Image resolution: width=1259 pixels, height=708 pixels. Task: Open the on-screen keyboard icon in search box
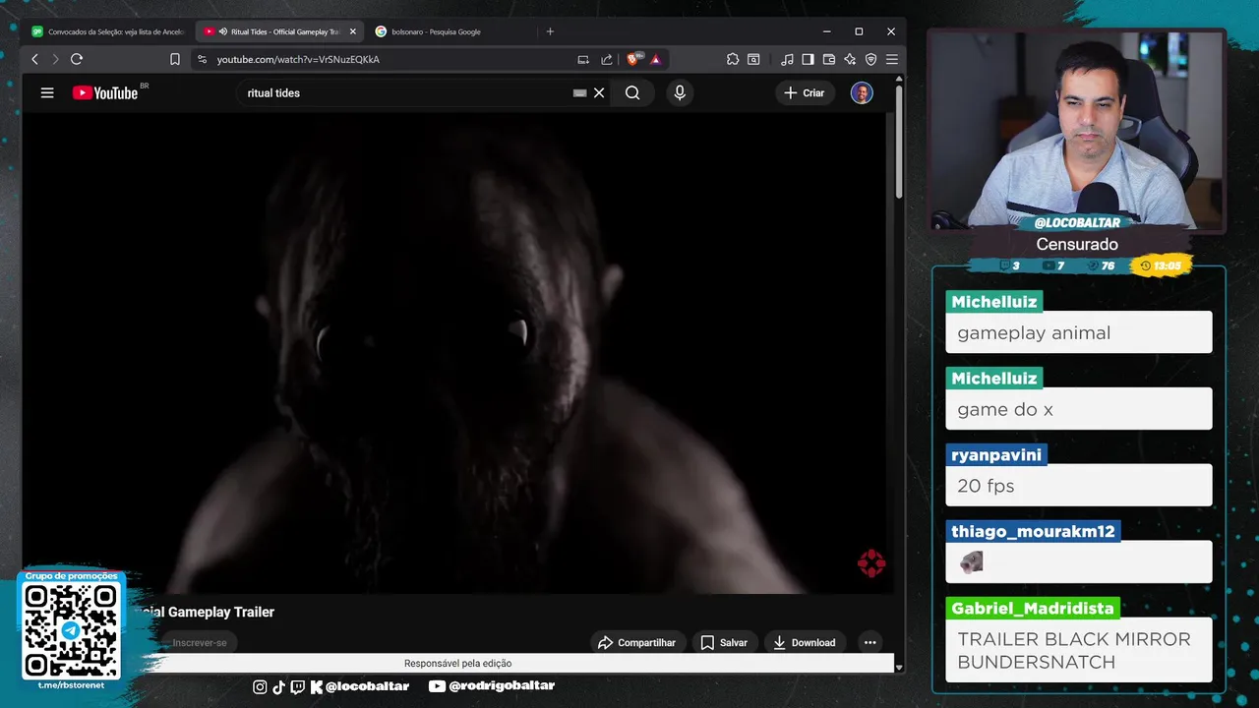point(580,92)
